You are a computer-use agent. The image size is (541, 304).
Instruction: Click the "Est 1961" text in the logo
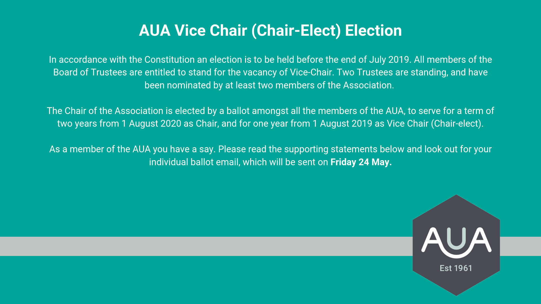click(456, 268)
